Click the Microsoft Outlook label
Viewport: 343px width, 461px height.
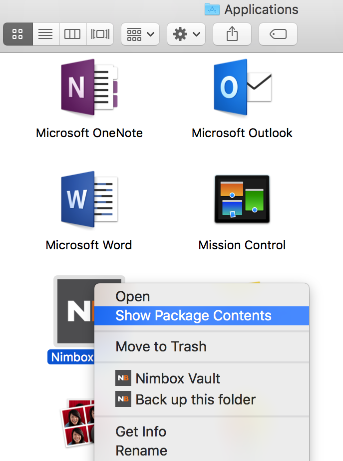(x=242, y=133)
